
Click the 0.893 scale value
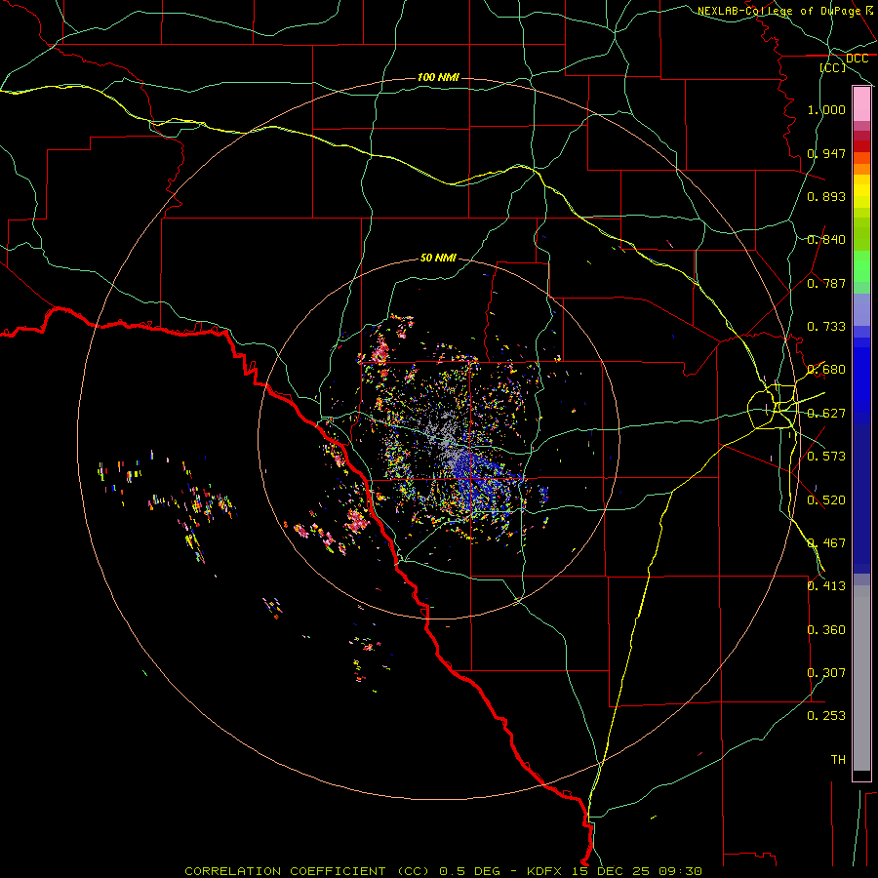[x=826, y=196]
